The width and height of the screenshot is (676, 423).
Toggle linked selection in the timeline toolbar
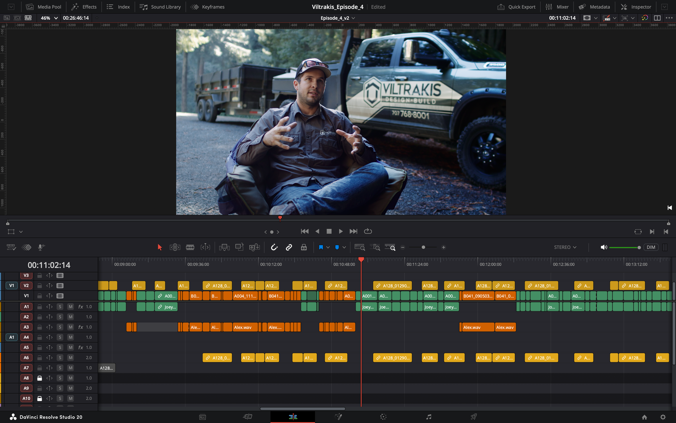click(x=289, y=247)
